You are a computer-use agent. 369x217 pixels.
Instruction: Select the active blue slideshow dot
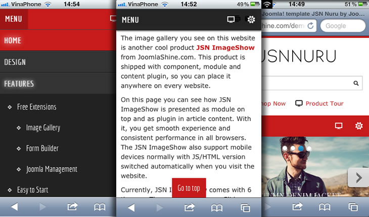301,148
